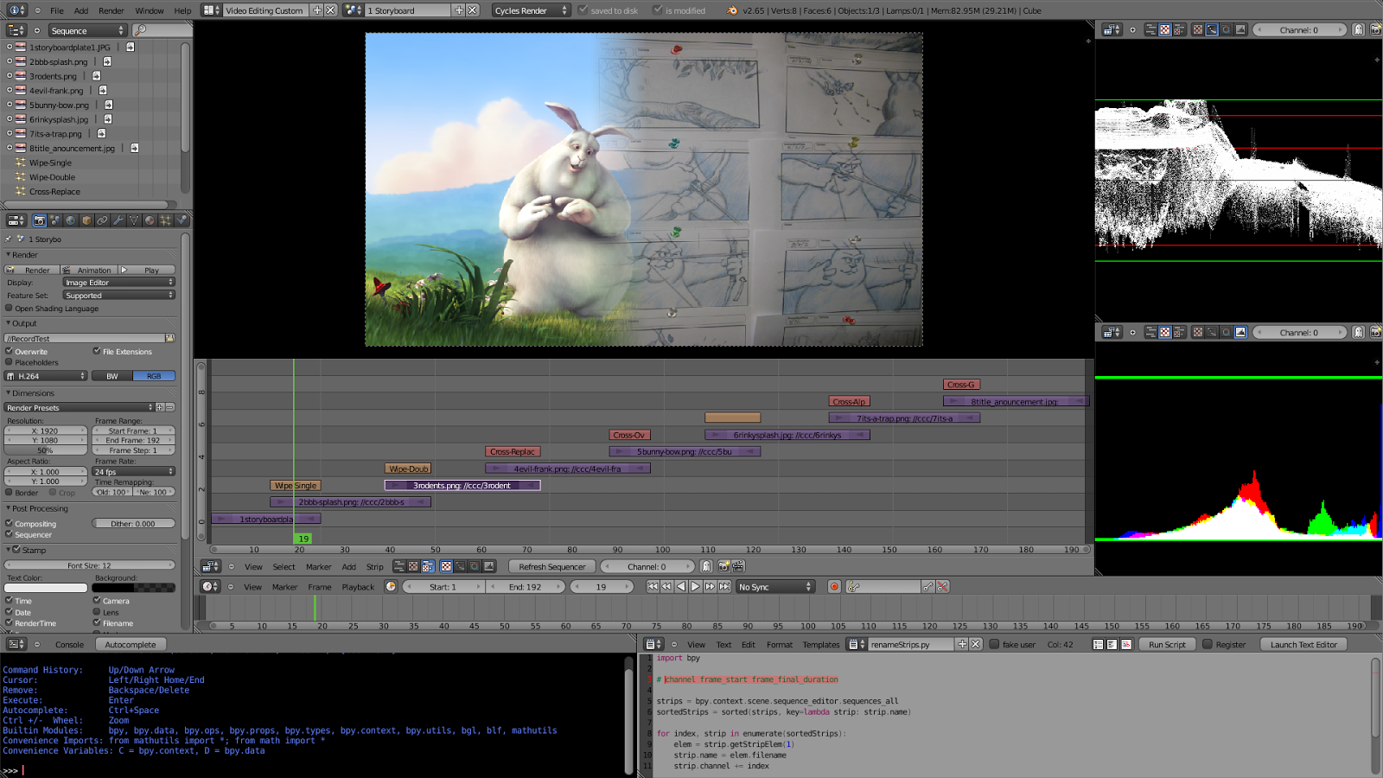Image resolution: width=1383 pixels, height=778 pixels.
Task: Open the Display dropdown showing Image Editor
Action: click(118, 282)
